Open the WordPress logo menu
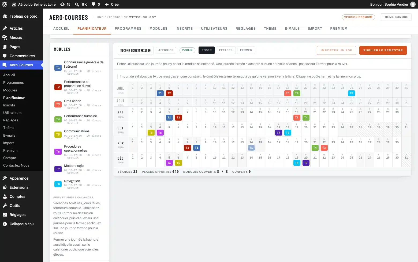The width and height of the screenshot is (418, 262). coord(5,4)
